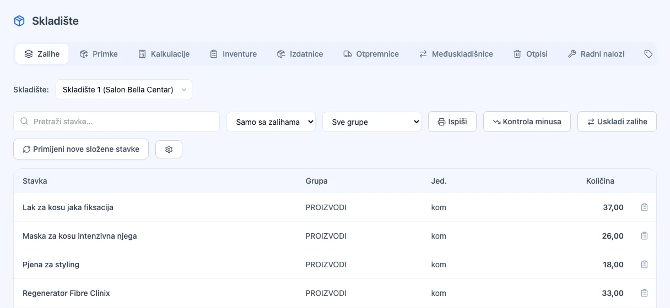
Task: Go to Radni nalozi tab
Action: pyautogui.click(x=596, y=54)
